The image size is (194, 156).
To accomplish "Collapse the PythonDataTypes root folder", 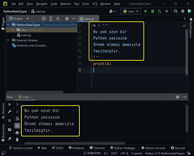I will pos(8,25).
